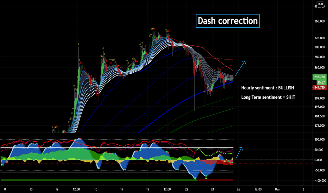The height and width of the screenshot is (193, 328).
Task: Click the 360.000 price axis label
Action: (x=320, y=21)
